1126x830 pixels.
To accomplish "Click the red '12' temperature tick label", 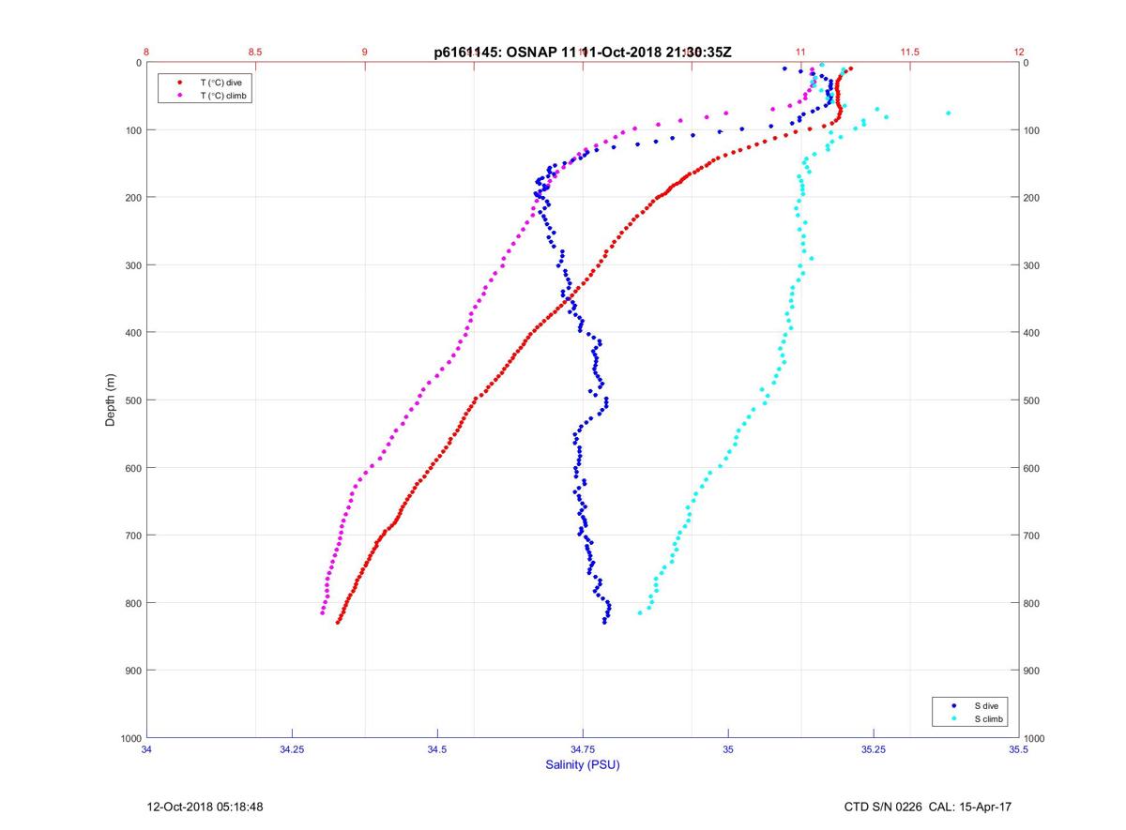I will [x=1019, y=52].
